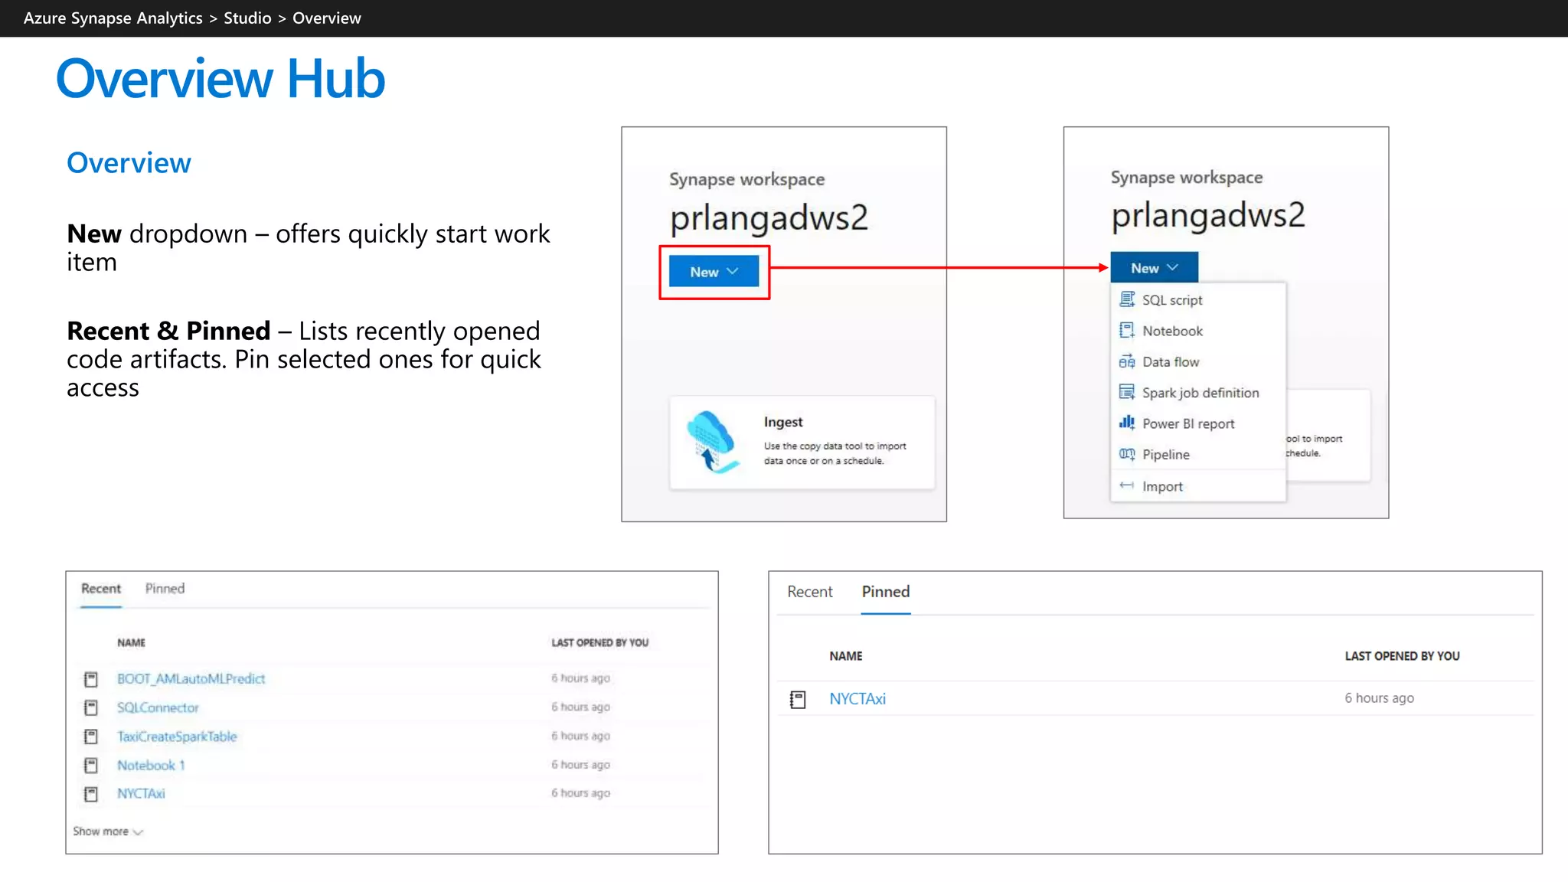Click the Import arrow icon
This screenshot has width=1568, height=882.
1127,485
